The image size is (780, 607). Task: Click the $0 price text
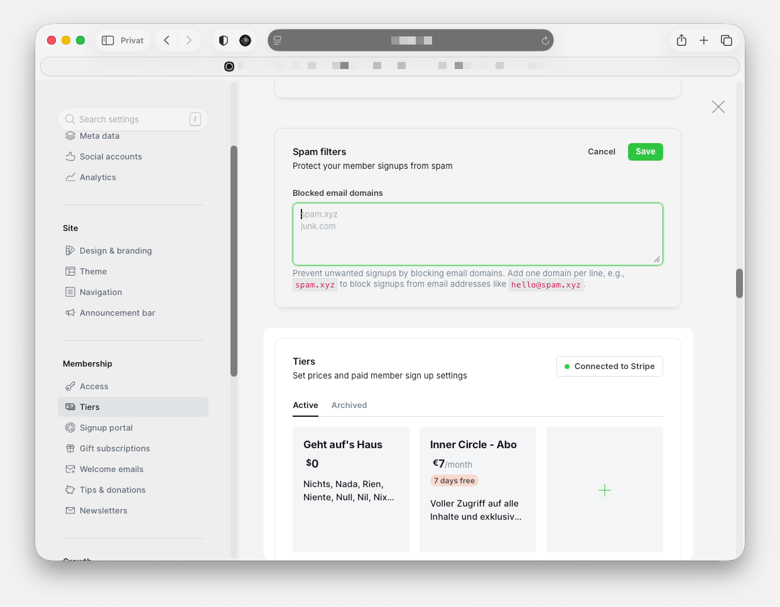[x=312, y=463]
